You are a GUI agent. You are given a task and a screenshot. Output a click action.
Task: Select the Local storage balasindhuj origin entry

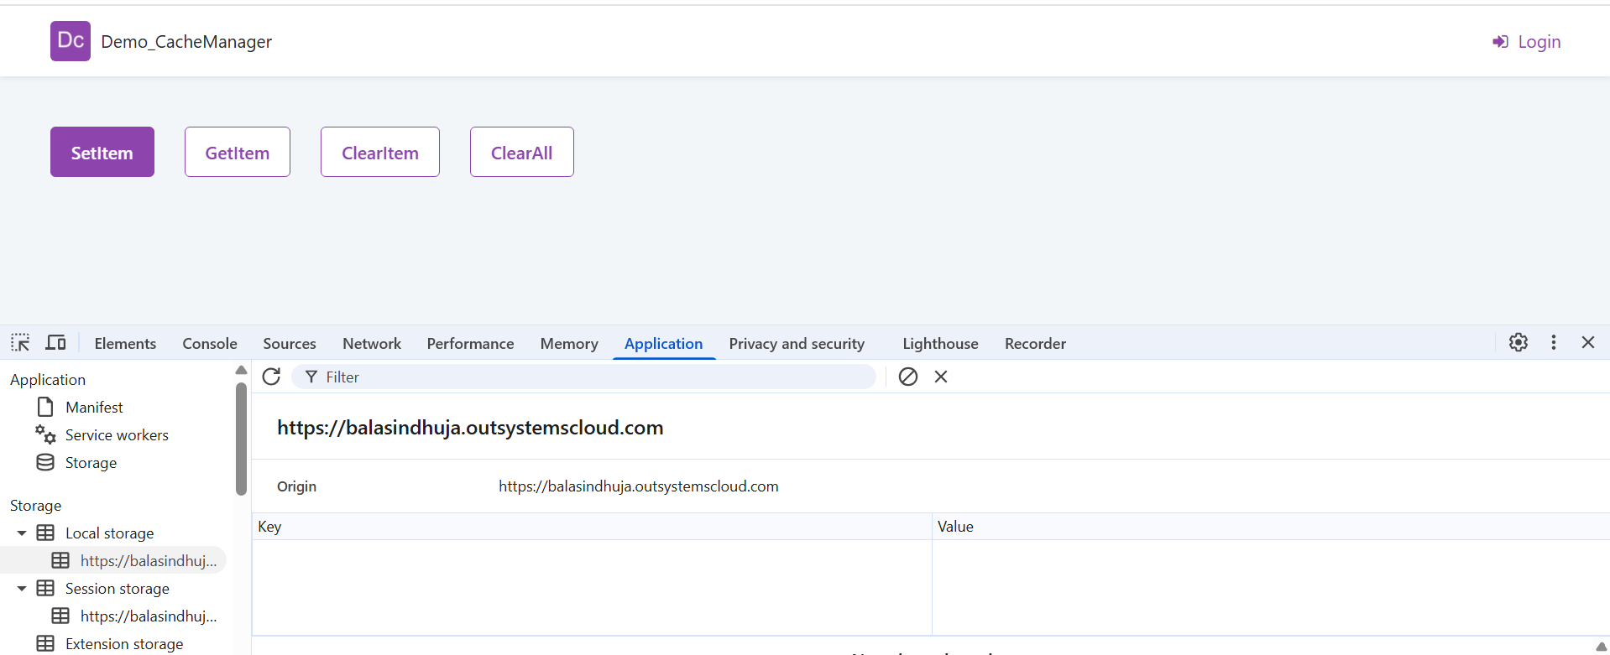click(113, 560)
